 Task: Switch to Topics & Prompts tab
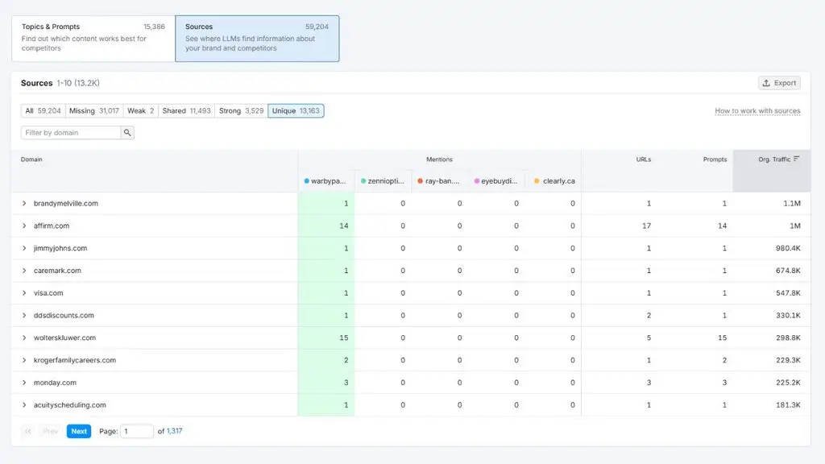(93, 39)
